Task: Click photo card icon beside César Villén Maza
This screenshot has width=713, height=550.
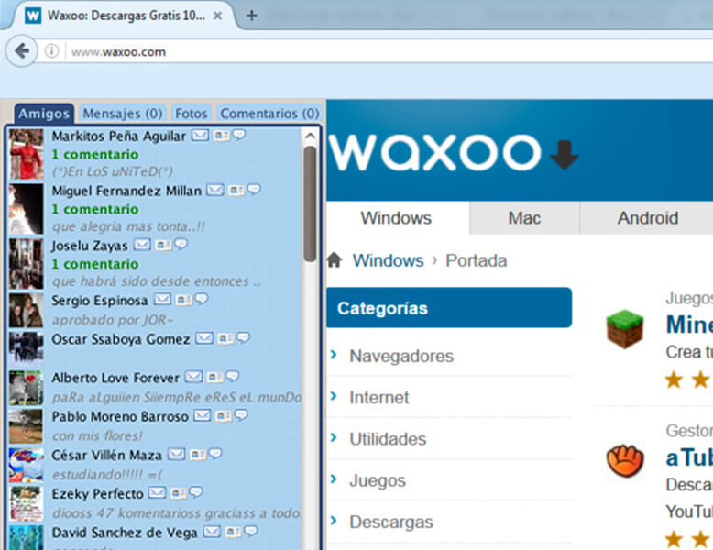Action: click(x=197, y=455)
